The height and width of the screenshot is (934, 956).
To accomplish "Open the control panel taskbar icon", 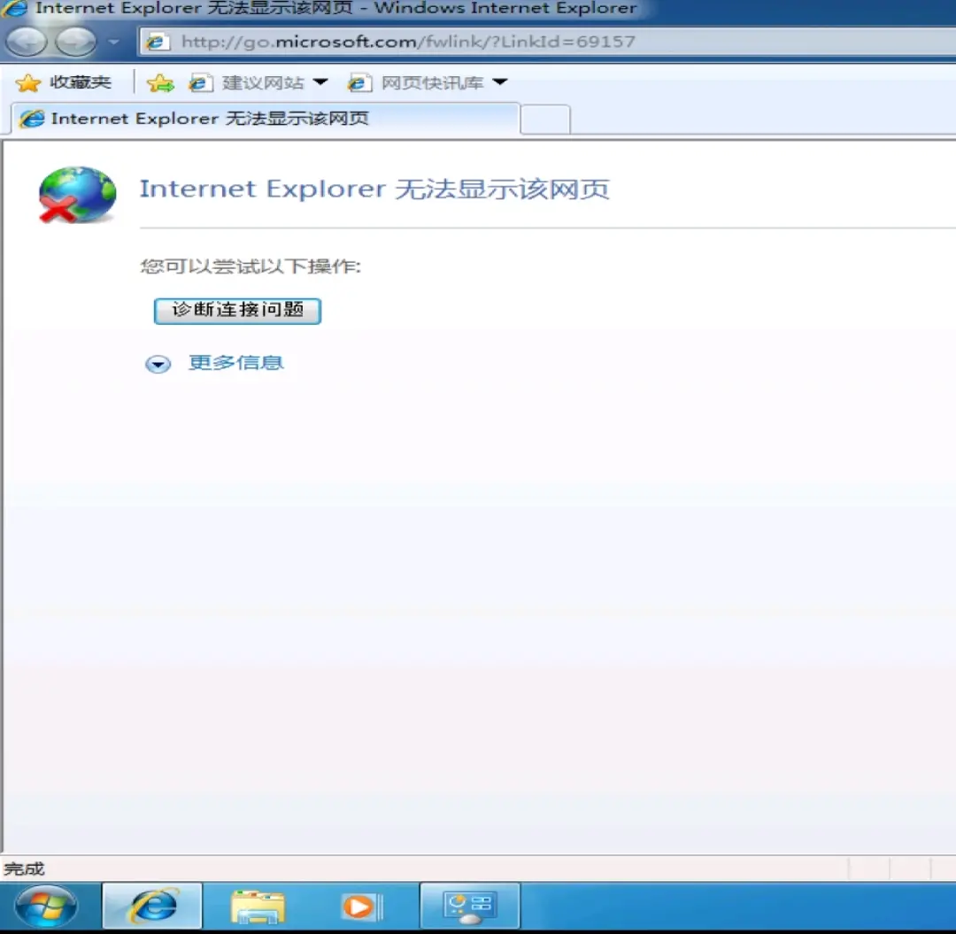I will pos(469,907).
